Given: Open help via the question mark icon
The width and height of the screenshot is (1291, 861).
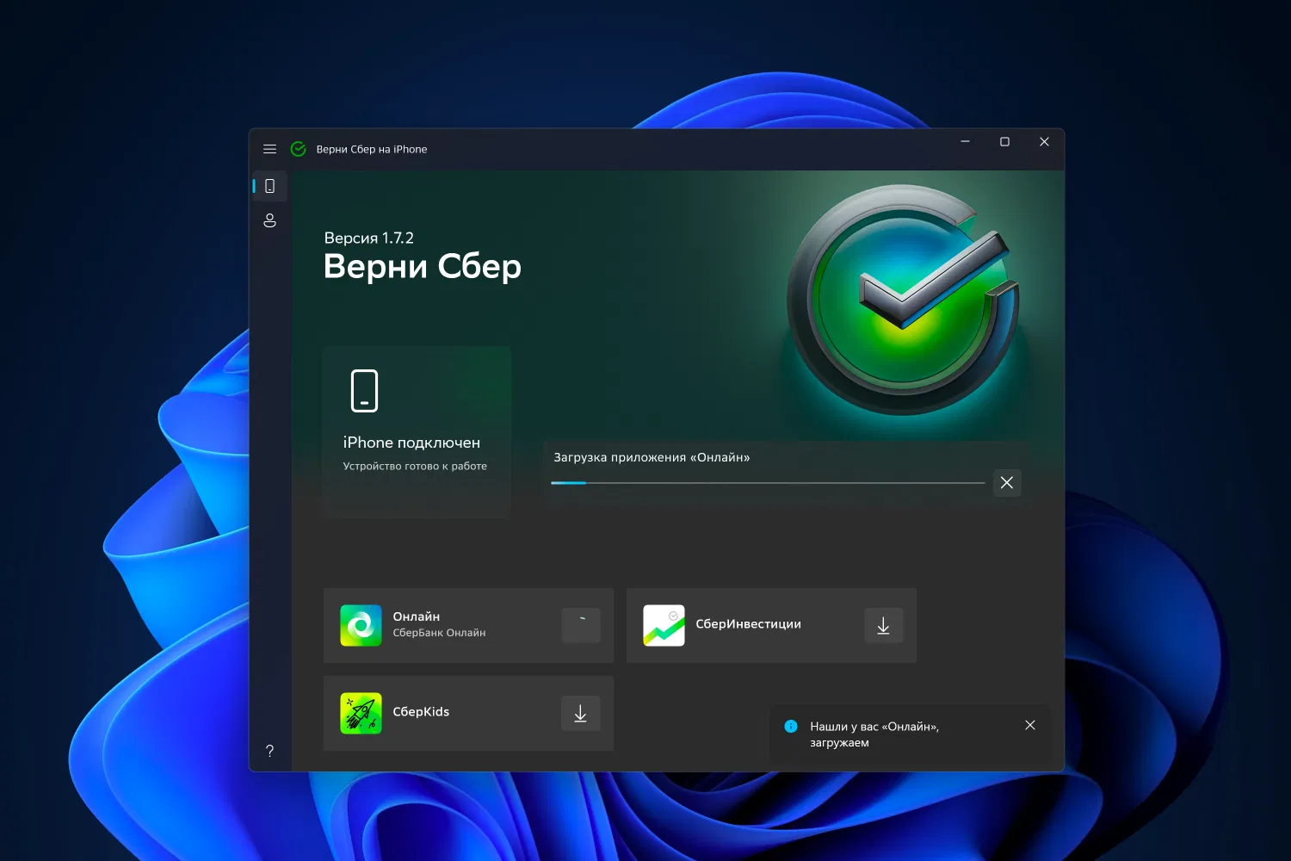Looking at the screenshot, I should point(269,751).
